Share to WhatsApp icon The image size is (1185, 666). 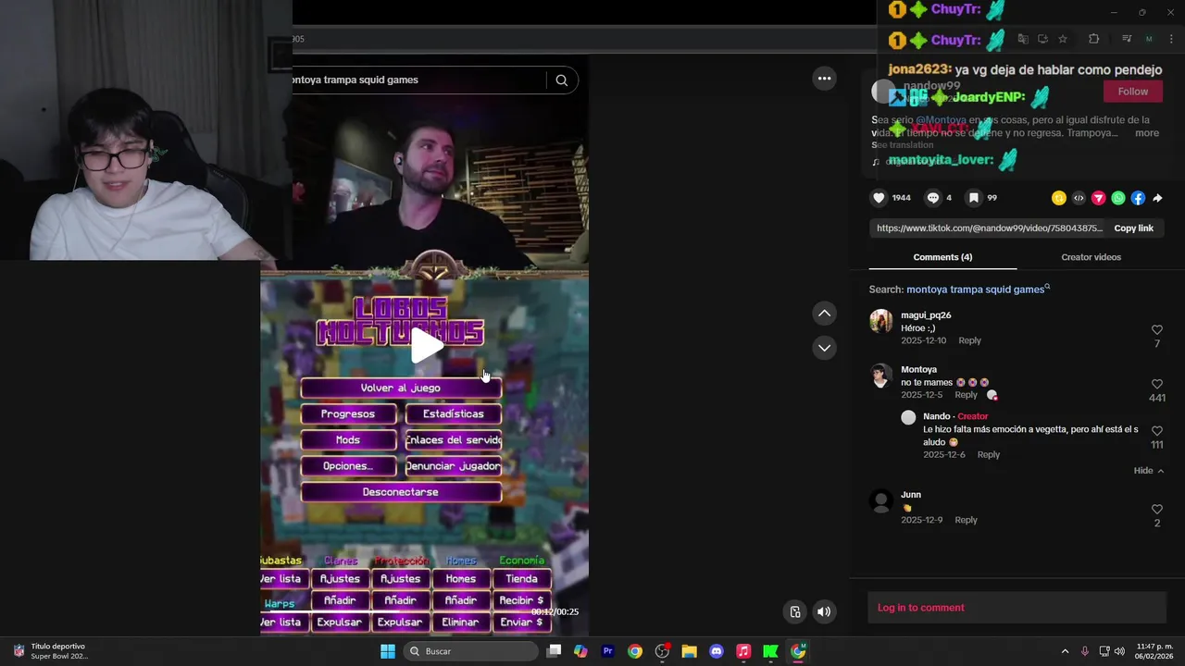pos(1118,198)
